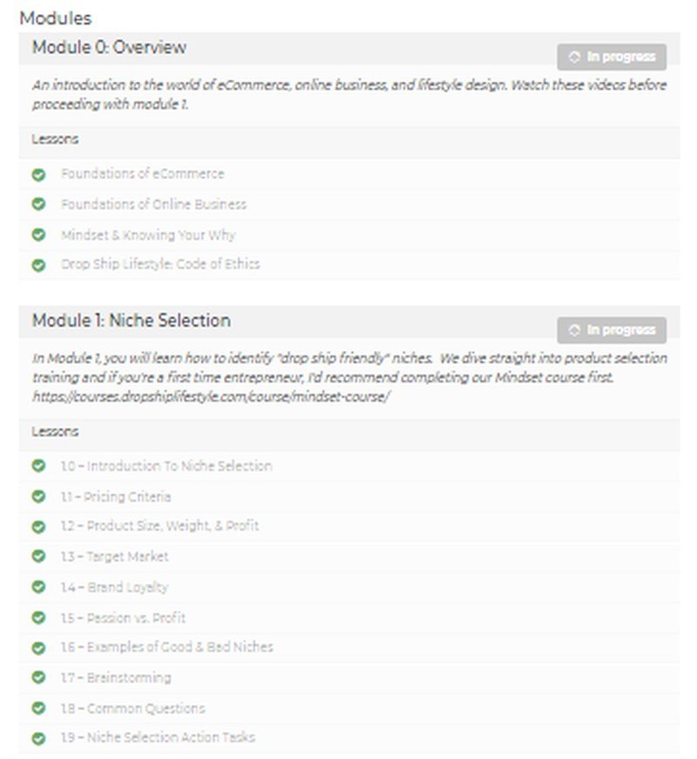Click the checkmark beside Foundations of eCommerce

38,174
